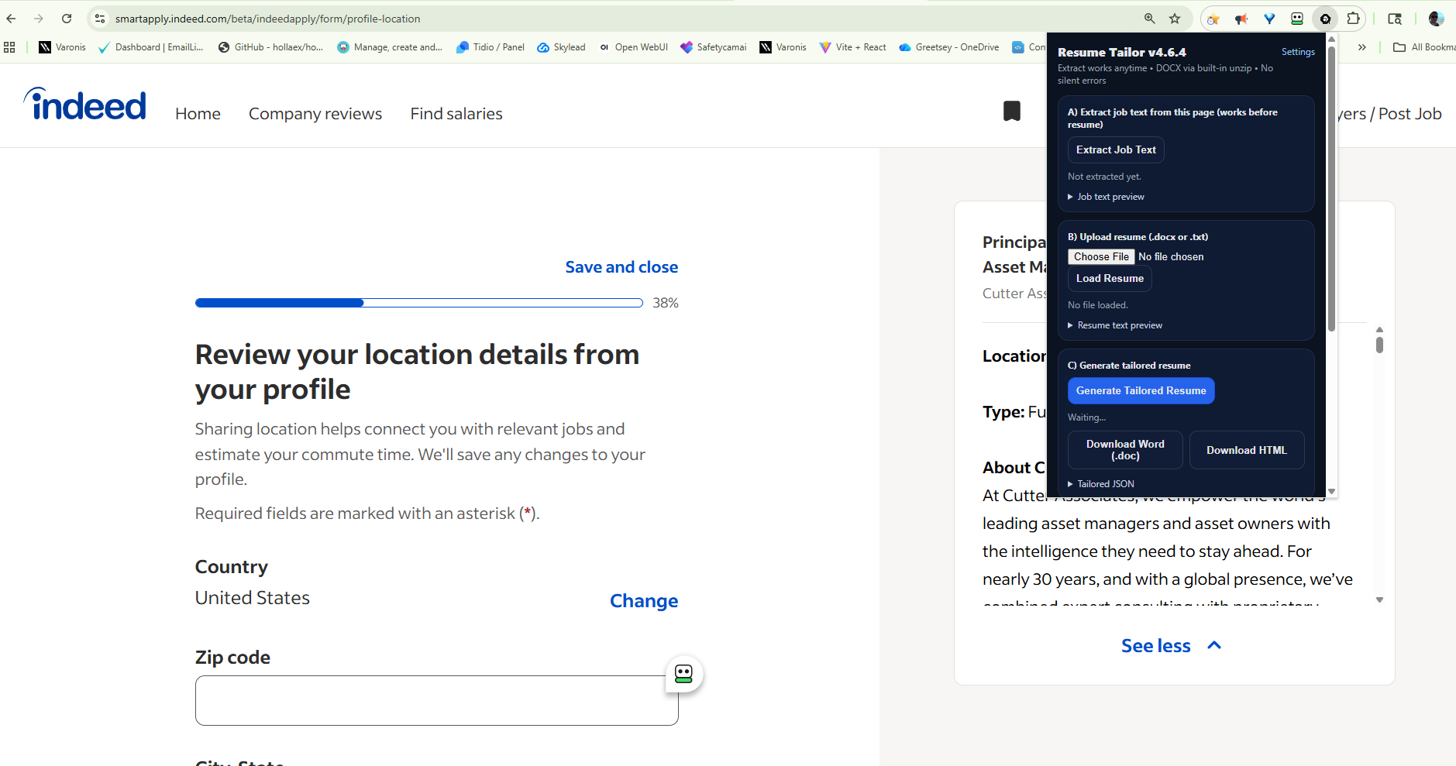Open the Tidio / Panel bookmark
Screen dimensions: 1456x766
490,47
